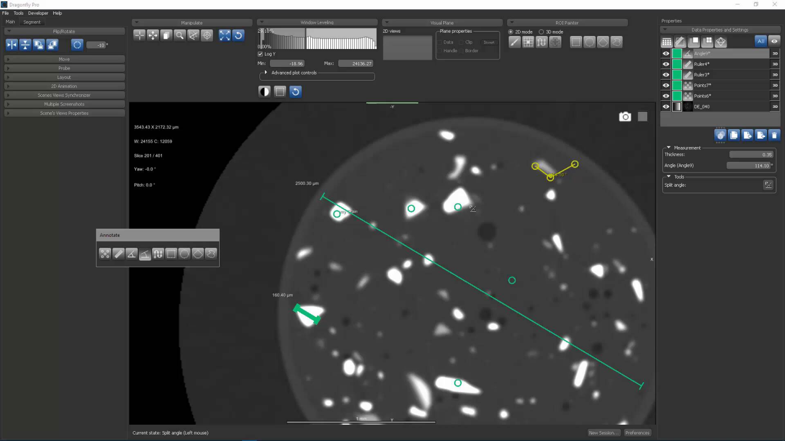Select the ROI Painter brush tool

[x=515, y=42]
